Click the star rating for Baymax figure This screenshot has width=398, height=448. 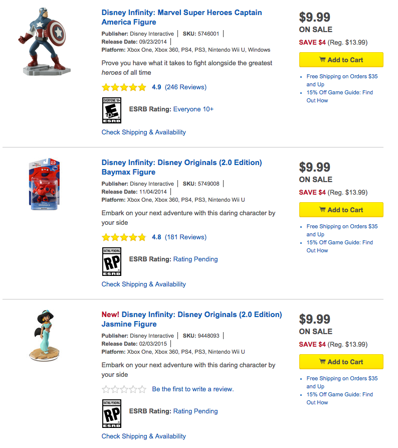click(124, 237)
